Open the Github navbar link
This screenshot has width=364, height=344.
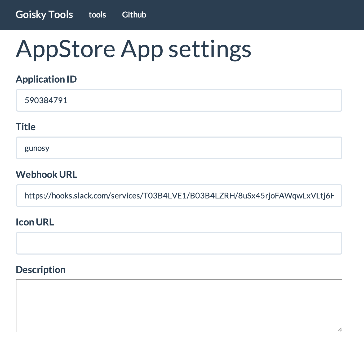coord(134,15)
